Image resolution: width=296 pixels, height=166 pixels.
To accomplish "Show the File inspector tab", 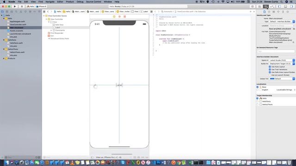I will tap(265, 12).
